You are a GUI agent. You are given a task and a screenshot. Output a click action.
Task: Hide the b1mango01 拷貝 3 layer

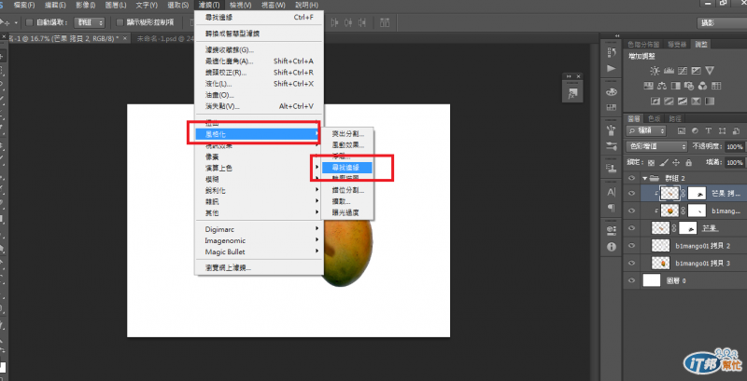(x=632, y=264)
